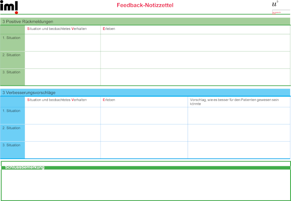This screenshot has height=201, width=291.
Task: Select the Feedback-Notizzettel title
Action: click(145, 5)
